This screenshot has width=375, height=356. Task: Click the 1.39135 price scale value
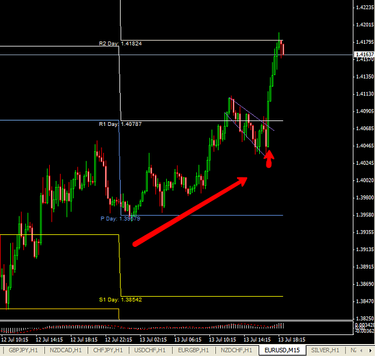(x=365, y=249)
